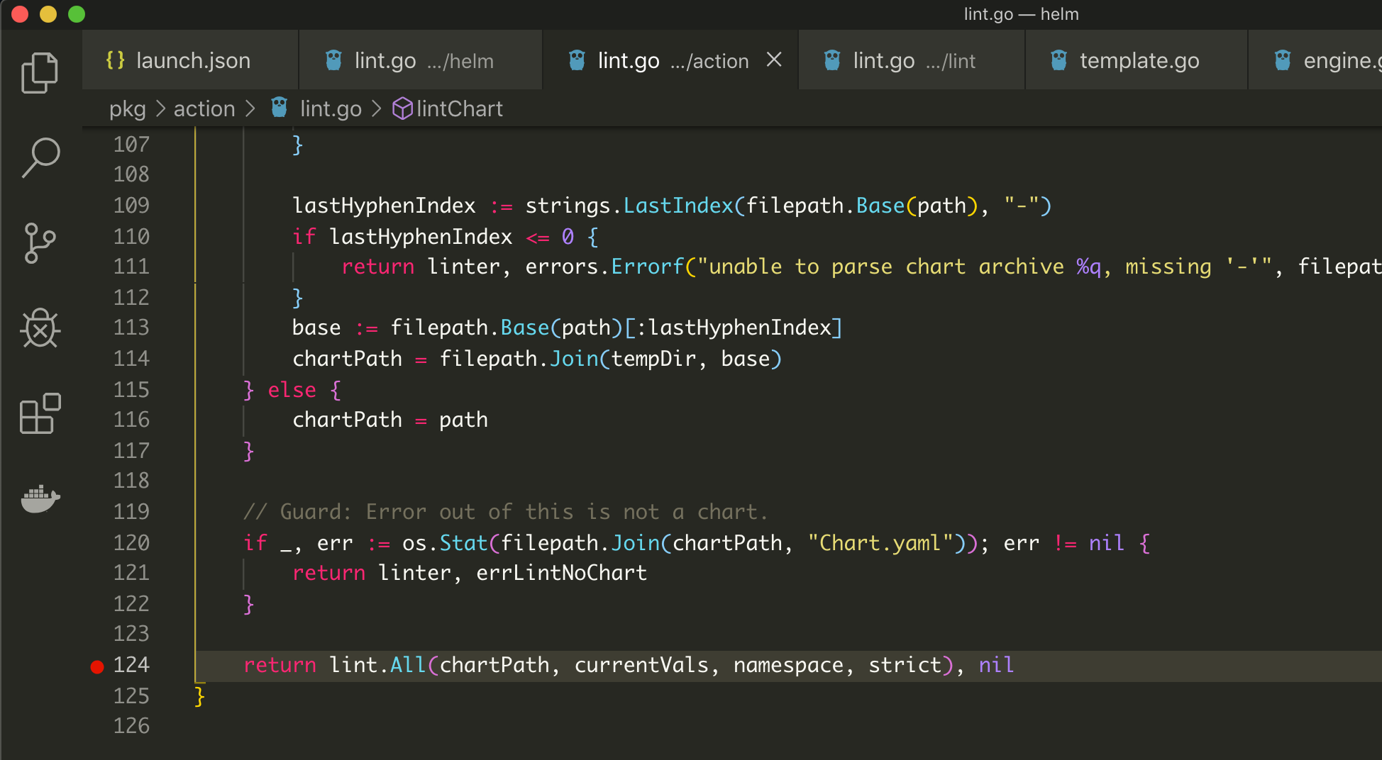Screen dimensions: 1382x760
Task: Open the Search view in activity bar
Action: point(40,157)
